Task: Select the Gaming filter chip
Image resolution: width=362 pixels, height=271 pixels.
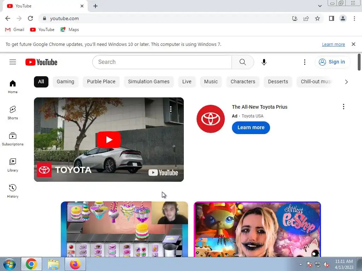Action: 65,82
